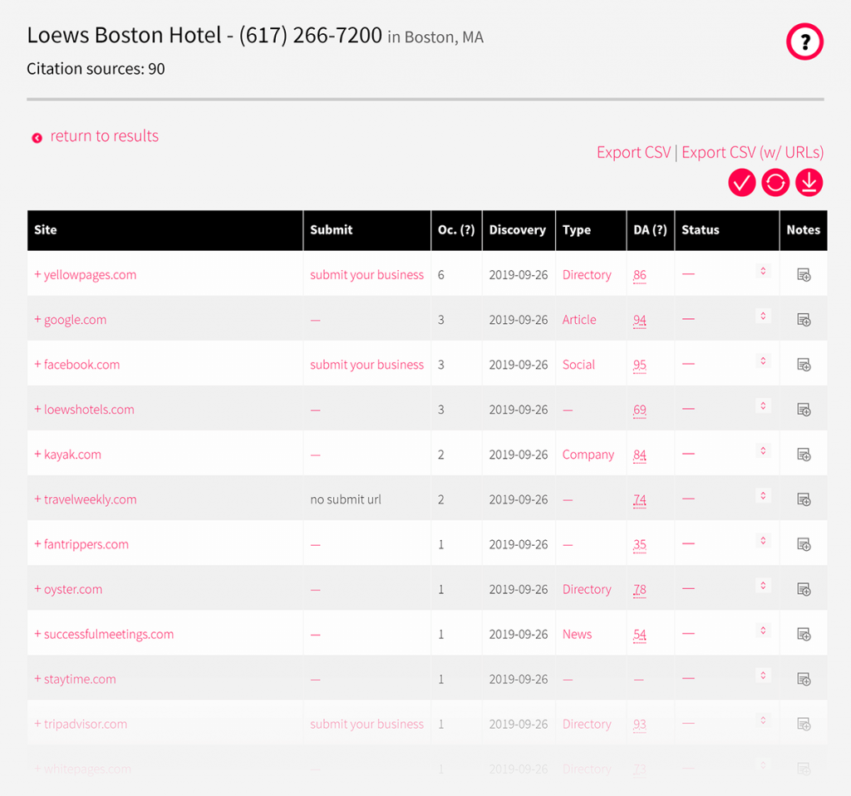The height and width of the screenshot is (796, 851).
Task: Sort by the DA column header
Action: pyautogui.click(x=649, y=230)
